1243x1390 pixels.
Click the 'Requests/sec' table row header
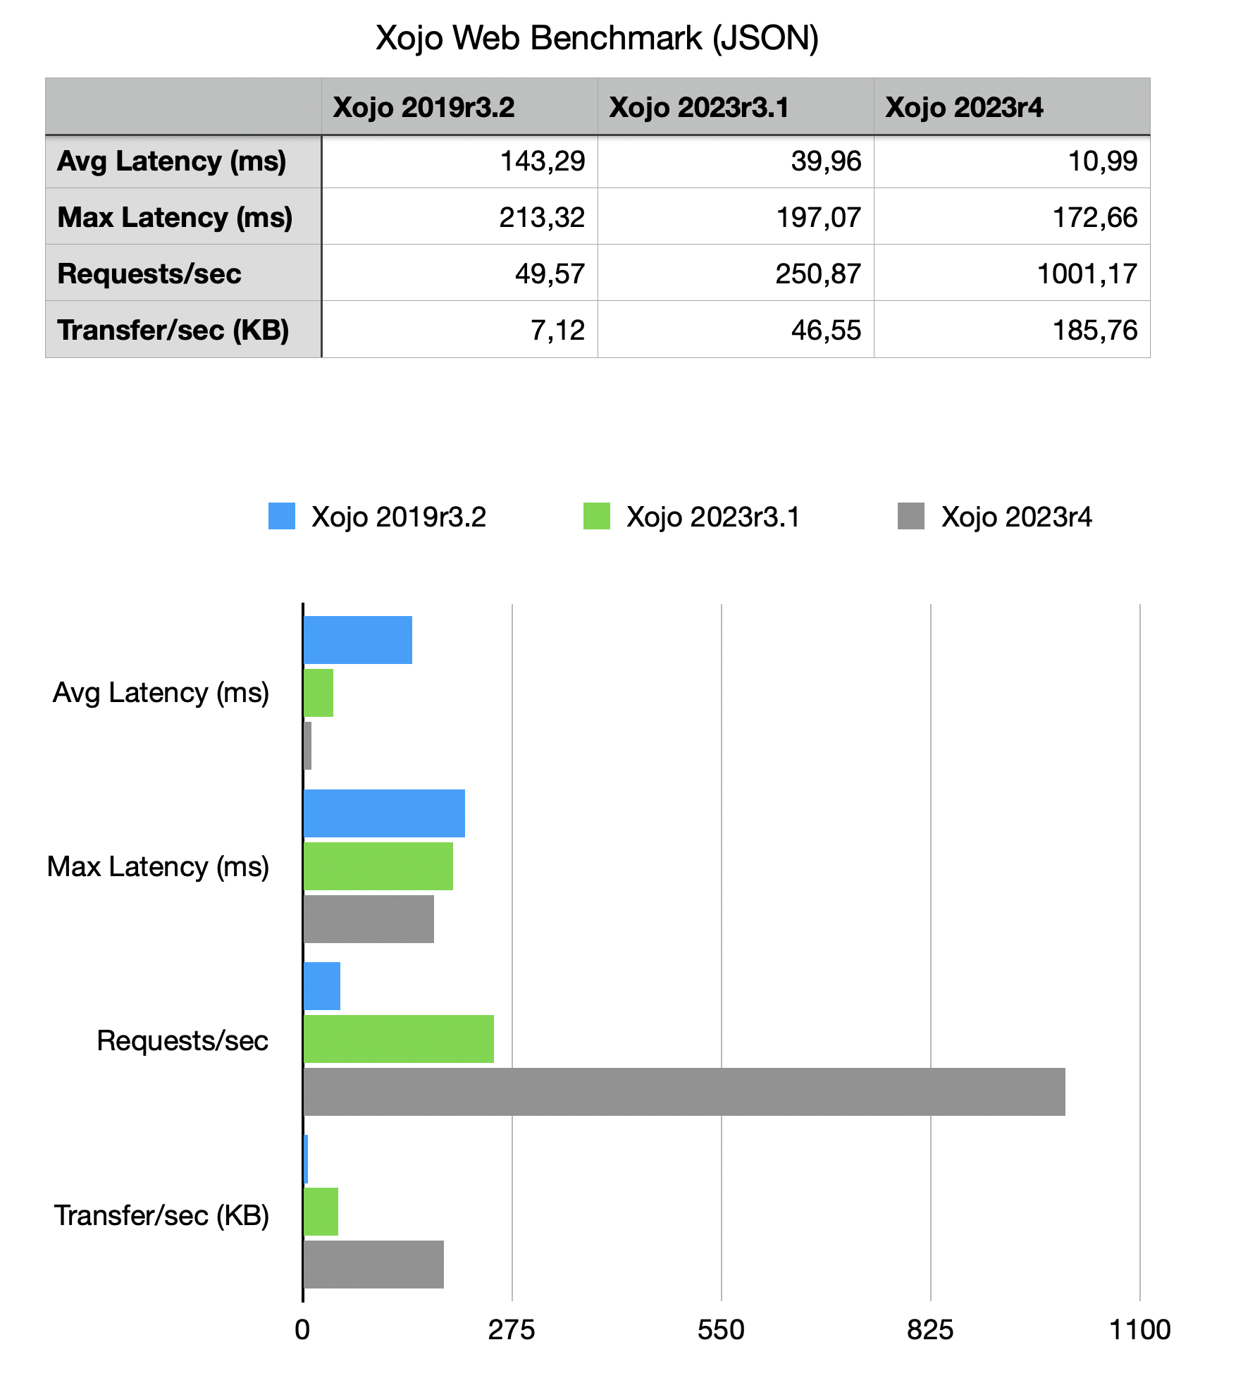[x=183, y=273]
